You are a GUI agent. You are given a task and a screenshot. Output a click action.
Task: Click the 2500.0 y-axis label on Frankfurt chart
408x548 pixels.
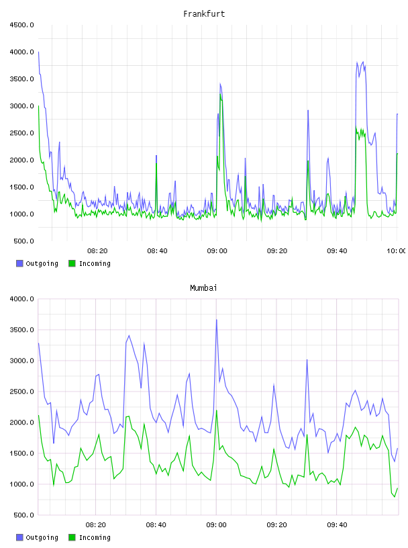[x=22, y=133]
